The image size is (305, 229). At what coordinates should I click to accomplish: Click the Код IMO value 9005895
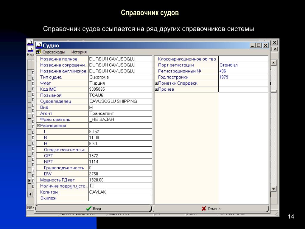(x=120, y=89)
